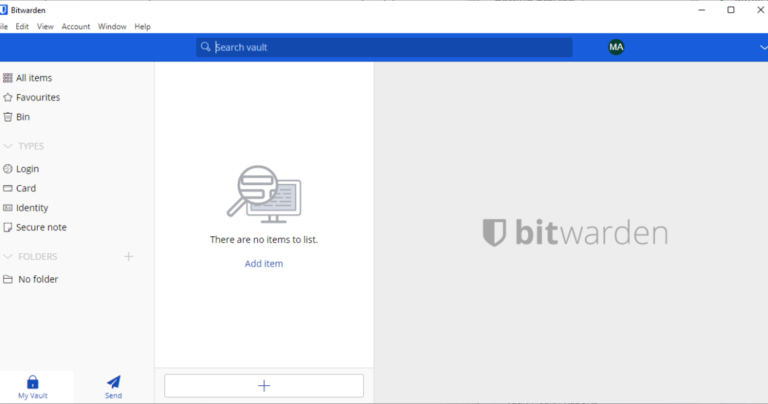
Task: Open the Help menu
Action: pyautogui.click(x=142, y=27)
